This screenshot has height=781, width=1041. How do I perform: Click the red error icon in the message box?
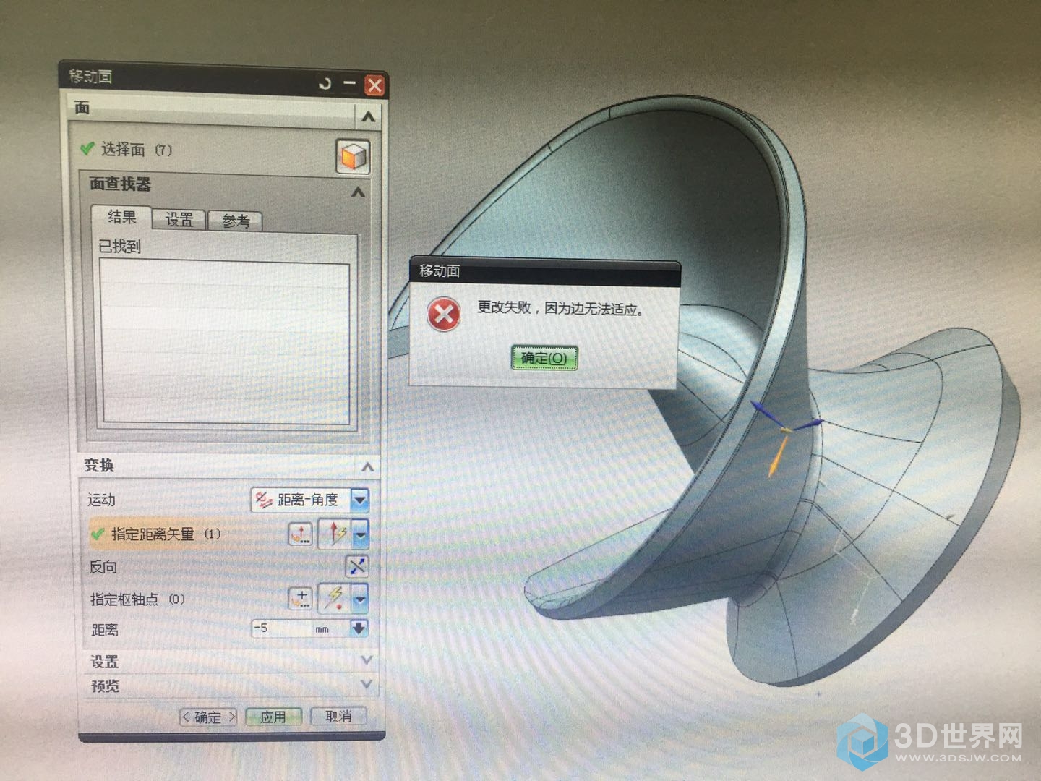tap(444, 315)
